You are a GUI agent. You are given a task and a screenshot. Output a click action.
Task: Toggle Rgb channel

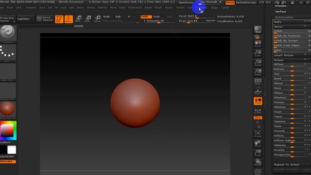[x=118, y=17]
